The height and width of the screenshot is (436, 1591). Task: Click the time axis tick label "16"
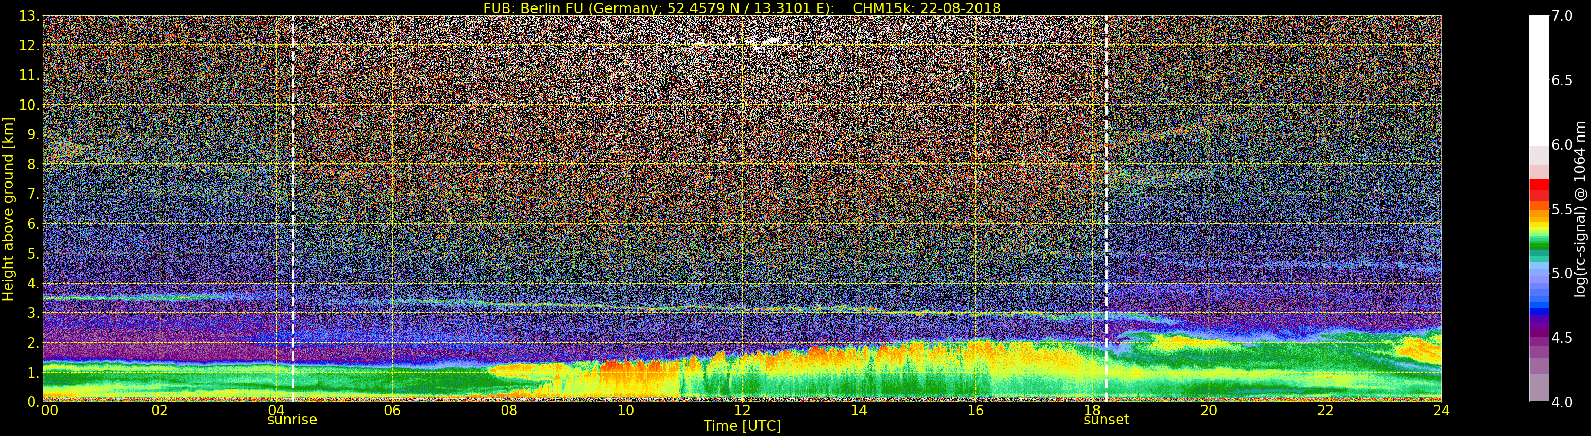[x=975, y=411]
